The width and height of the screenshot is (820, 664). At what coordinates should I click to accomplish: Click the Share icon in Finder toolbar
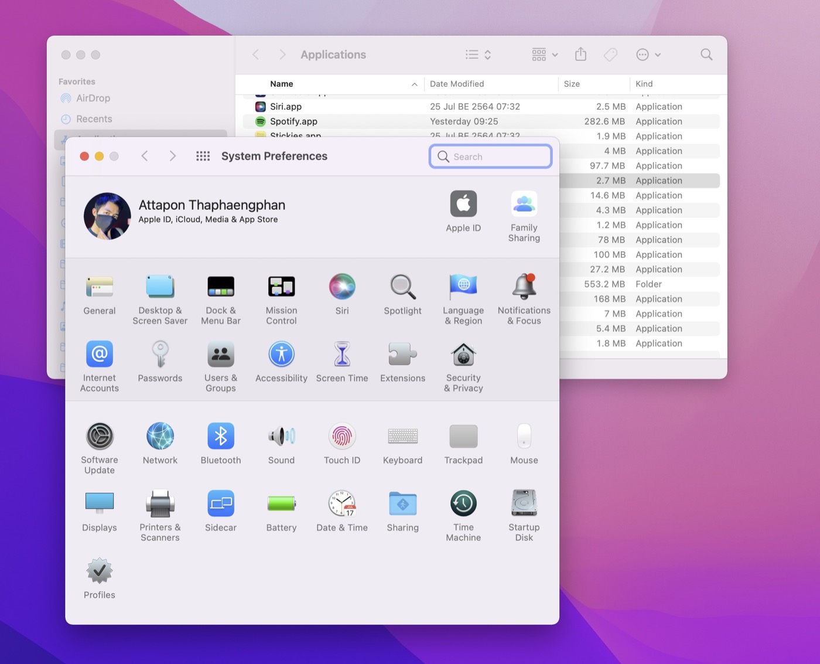[x=580, y=55]
